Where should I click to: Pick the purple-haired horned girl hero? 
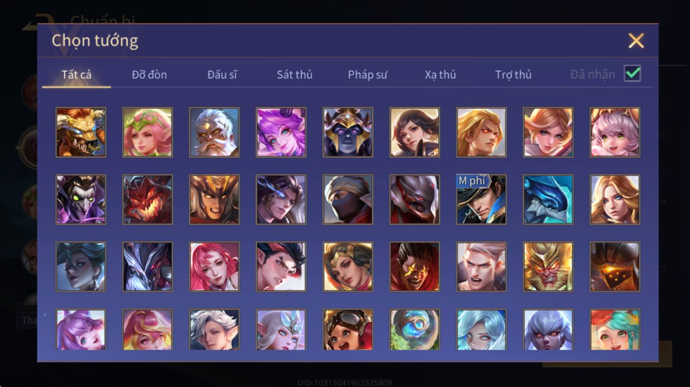tap(281, 132)
